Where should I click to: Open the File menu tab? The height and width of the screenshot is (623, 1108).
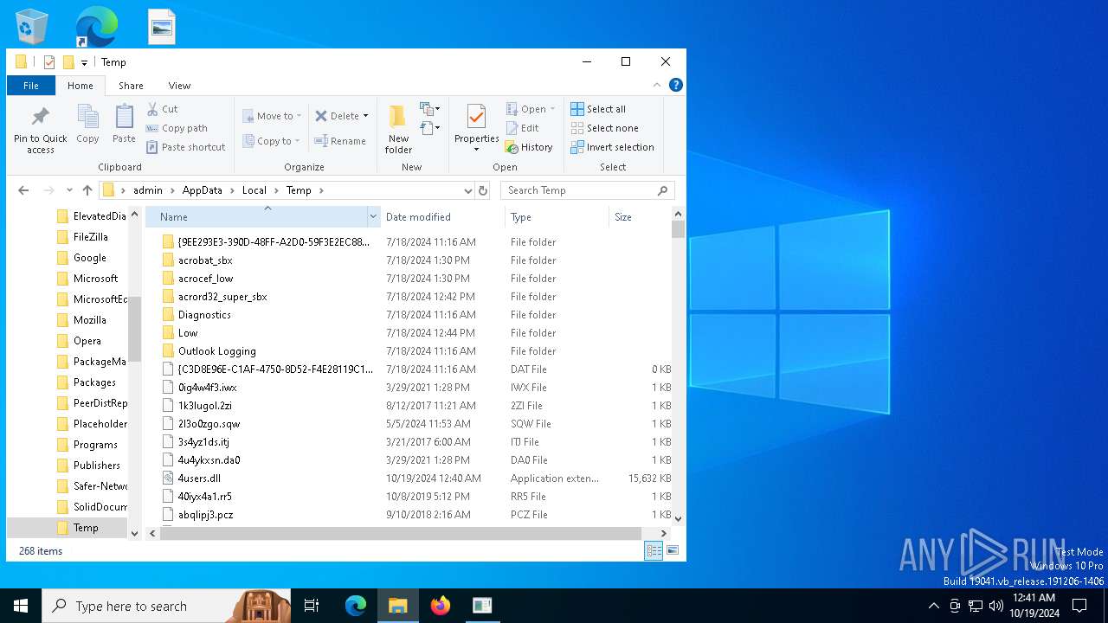pyautogui.click(x=31, y=86)
